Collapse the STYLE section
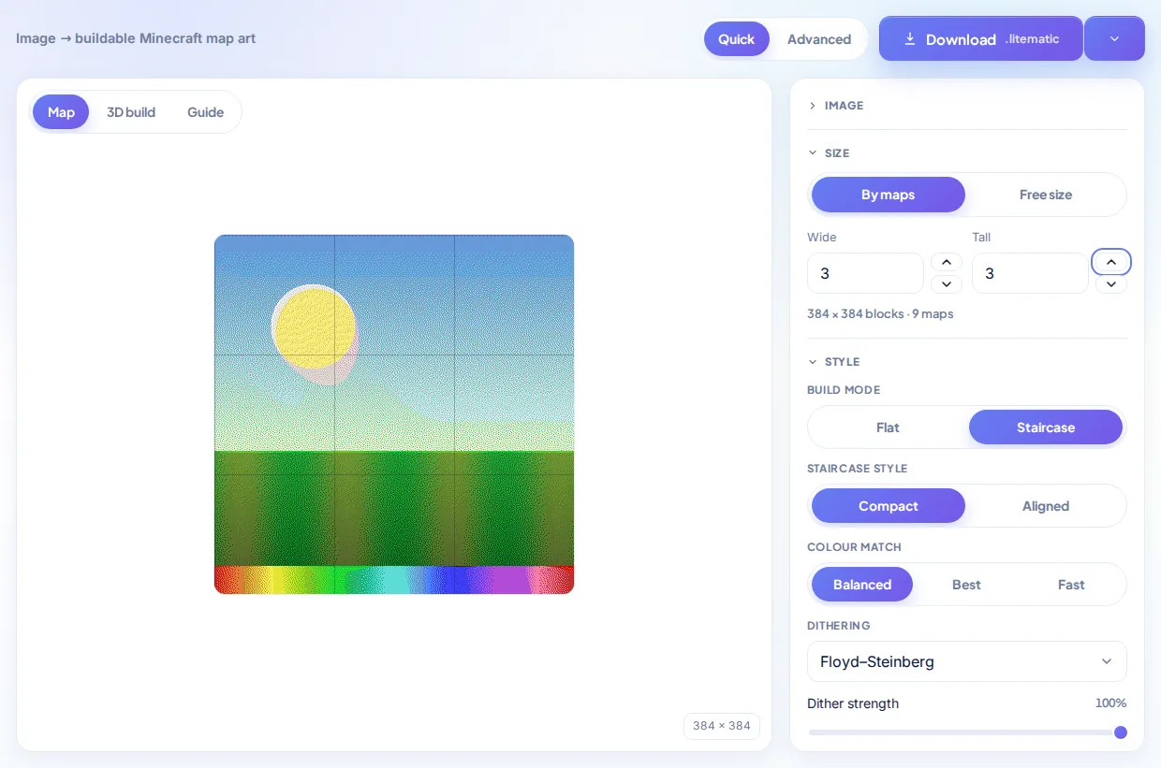Screen dimensions: 1161x768 (x=966, y=361)
